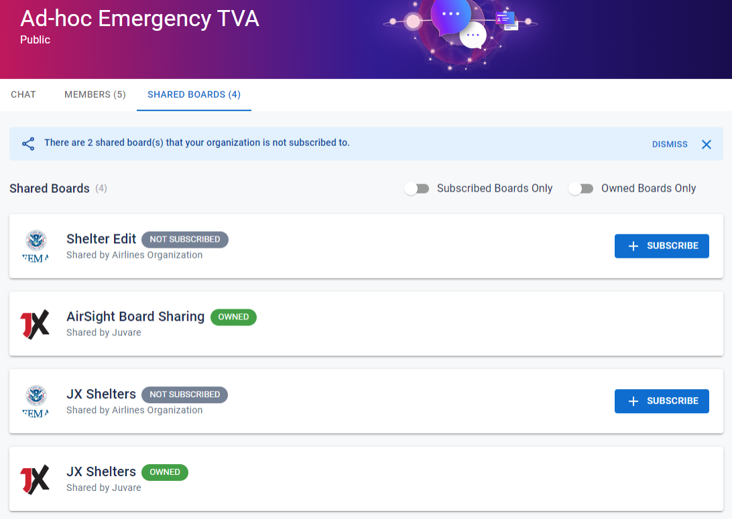Viewport: 732px width, 519px height.
Task: Enable Owned Boards Only filter
Action: (x=581, y=189)
